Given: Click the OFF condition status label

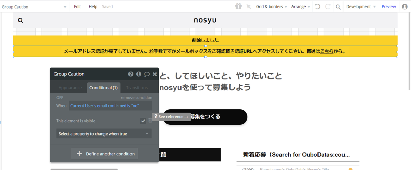Looking at the screenshot, I should pos(60,97).
